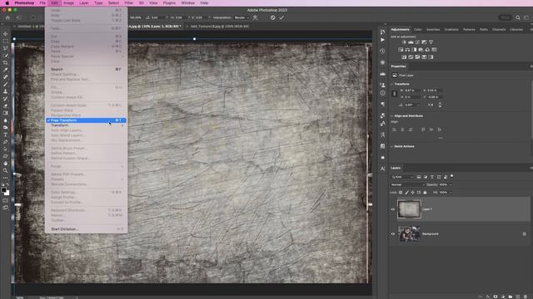Open the Kind filter dropdown in Layers
This screenshot has width=533, height=299.
coord(402,177)
